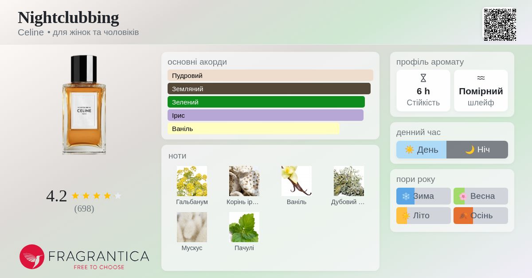Click the flower icon for Весна
Screen dimensions: 532x278
tap(463, 196)
